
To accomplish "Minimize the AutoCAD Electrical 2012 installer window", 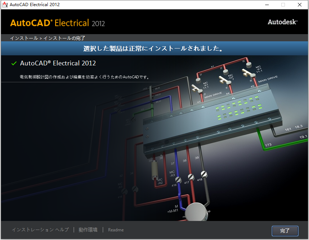I will point(267,5).
